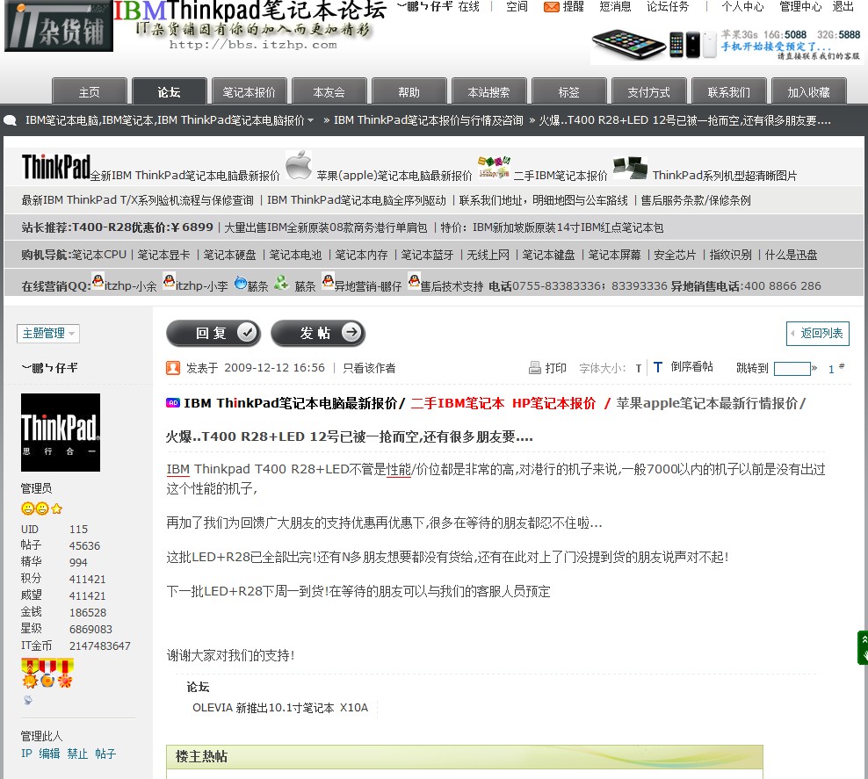Click QQ penguin icon beside 异地营销-鹏仔

click(x=329, y=281)
